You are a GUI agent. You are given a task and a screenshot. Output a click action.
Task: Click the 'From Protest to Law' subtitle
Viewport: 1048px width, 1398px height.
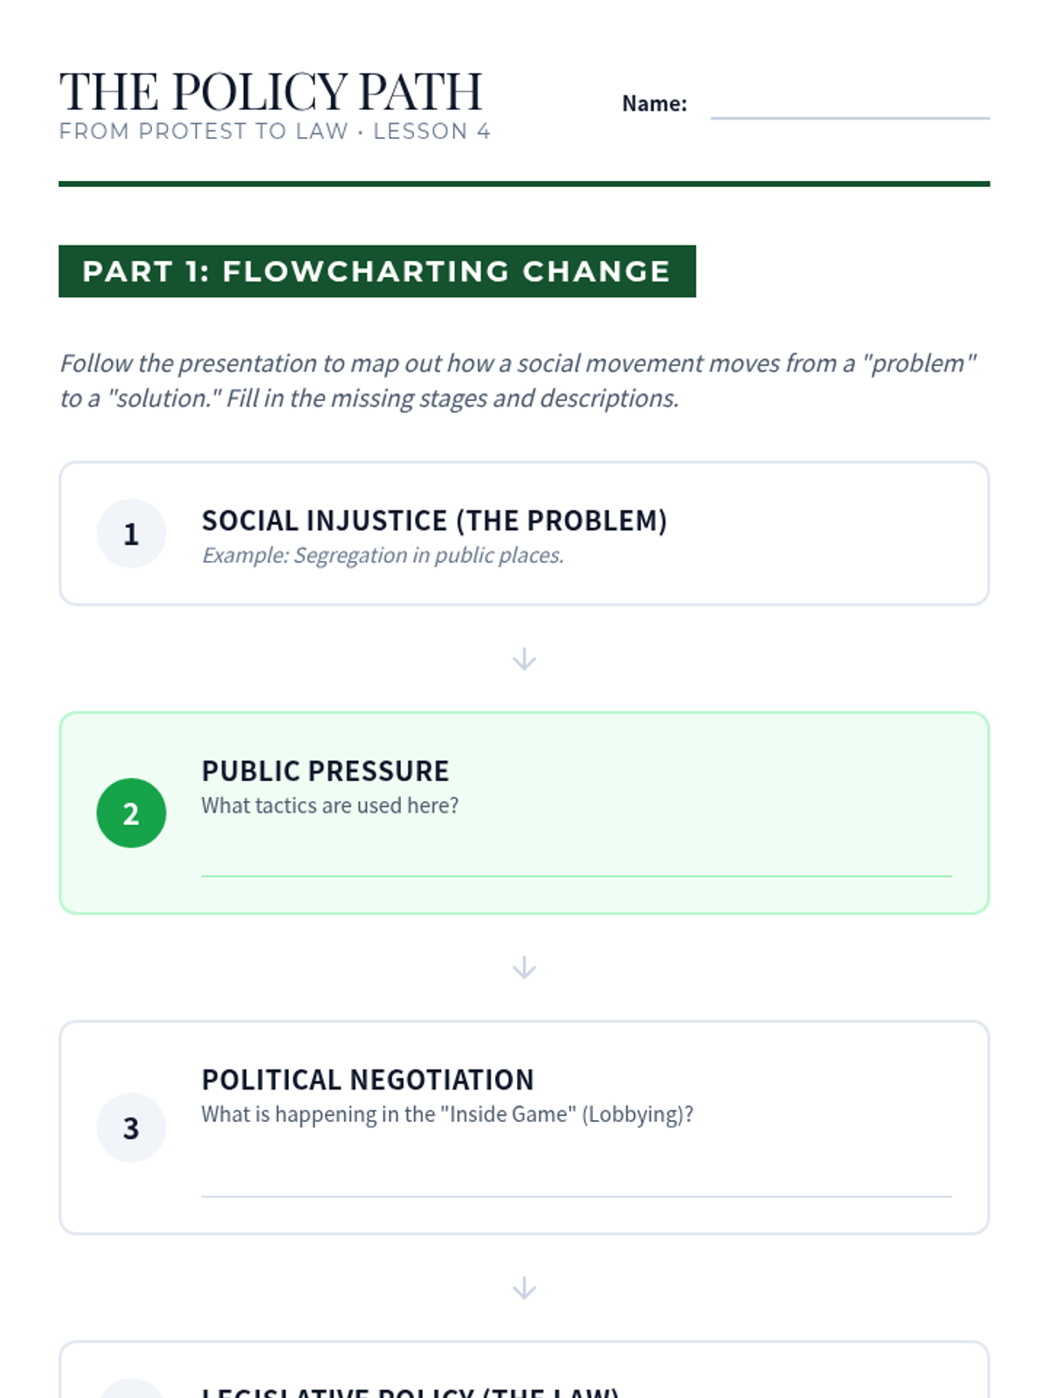point(275,132)
